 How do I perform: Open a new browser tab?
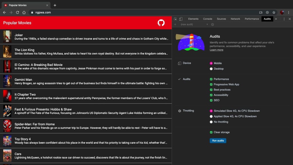click(55, 5)
